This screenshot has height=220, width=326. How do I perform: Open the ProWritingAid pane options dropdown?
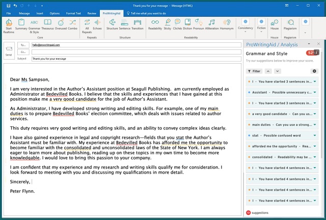point(309,44)
